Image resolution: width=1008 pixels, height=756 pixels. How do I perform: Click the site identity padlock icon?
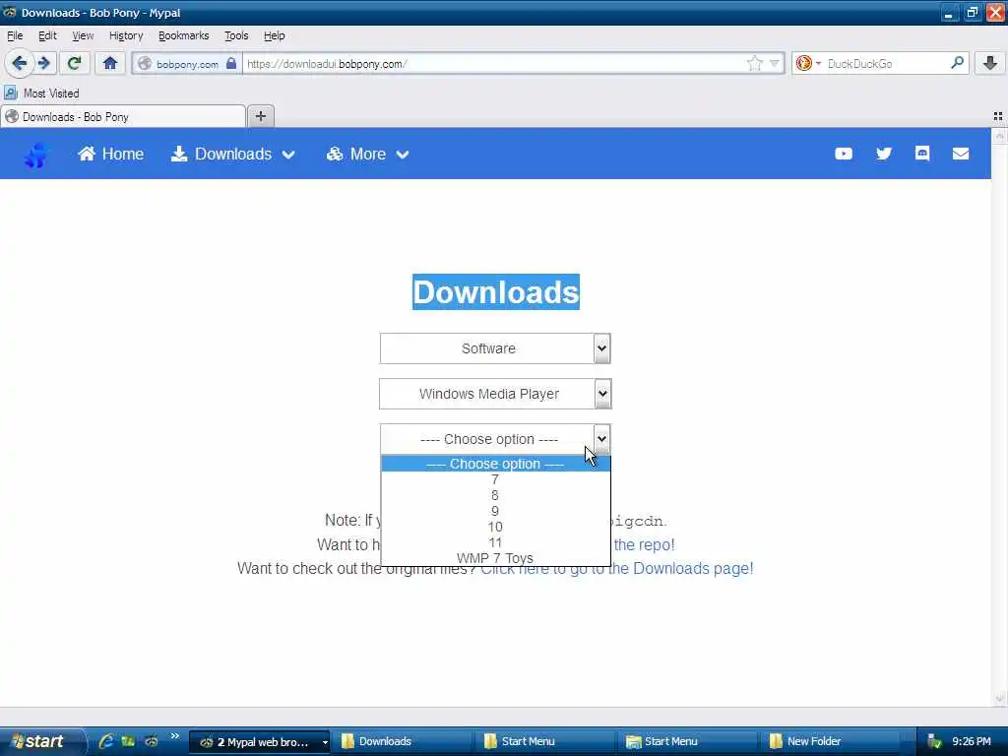pyautogui.click(x=230, y=63)
